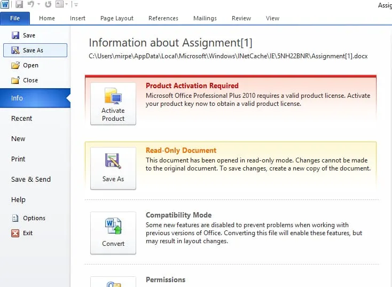
Task: Click the 'Permissions' heading
Action: click(166, 280)
